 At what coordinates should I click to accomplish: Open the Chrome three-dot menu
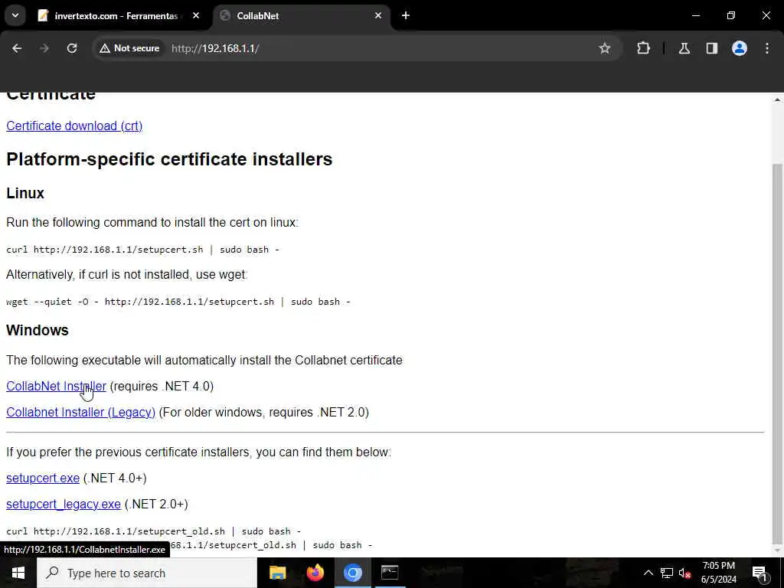[767, 48]
